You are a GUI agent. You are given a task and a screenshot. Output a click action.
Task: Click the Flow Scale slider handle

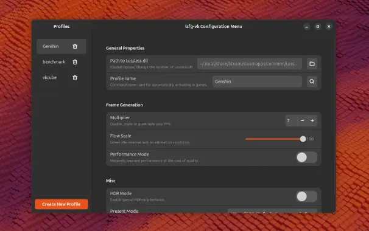coord(303,139)
